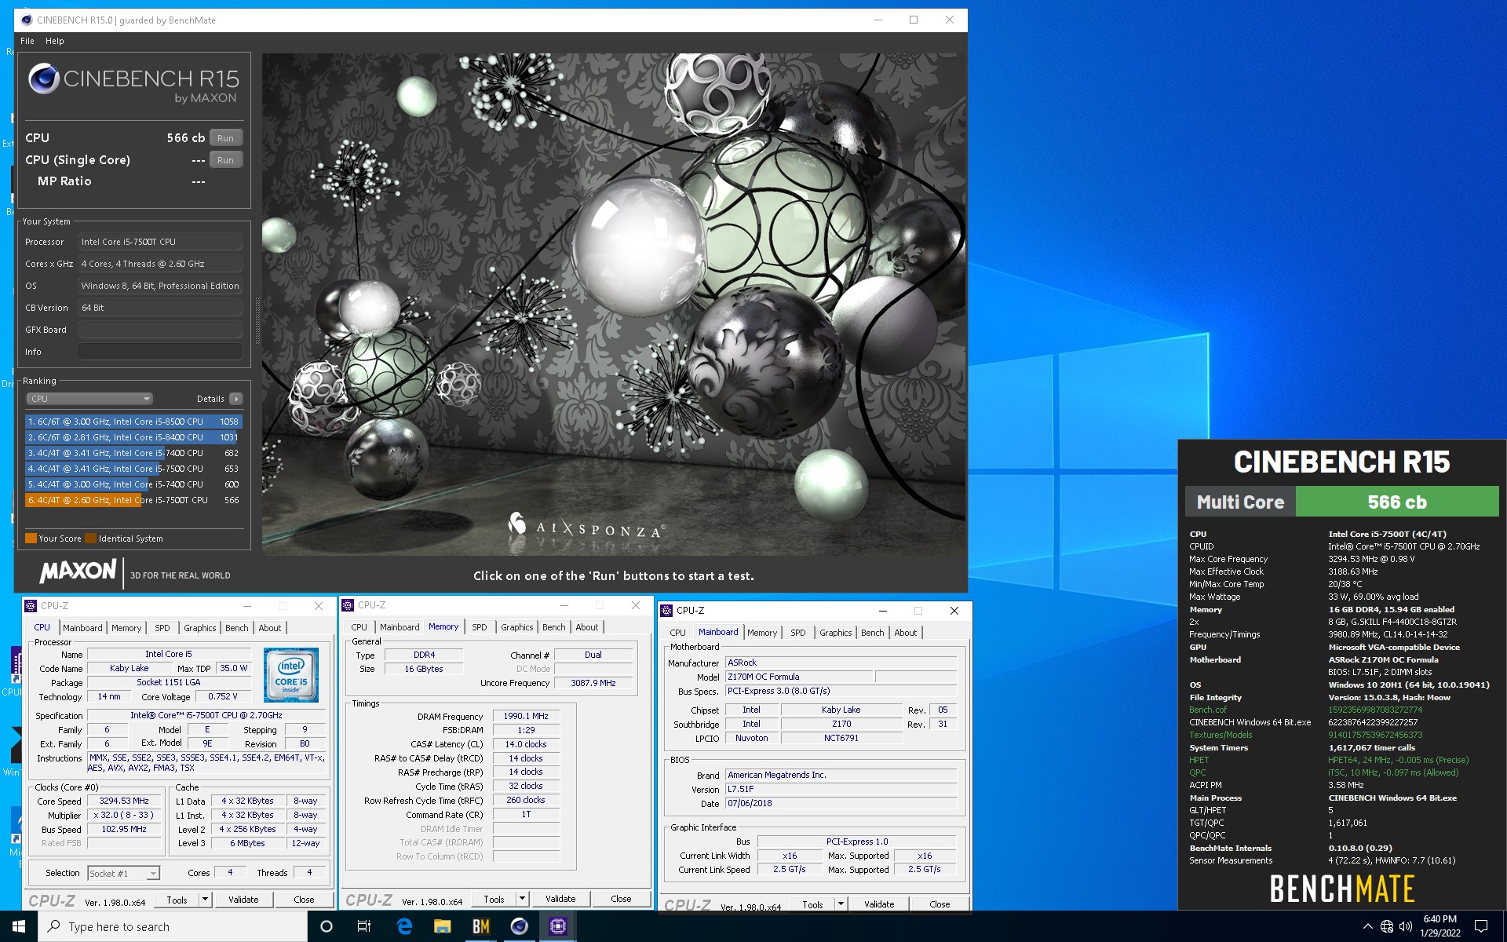Screen dimensions: 1507x942
Task: Open Memory tab in Mainboard window
Action: point(762,633)
